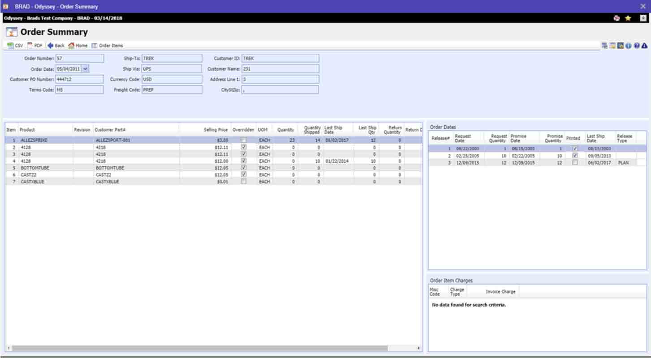Enable the Overridden checkbox for CASTXBLUE
This screenshot has width=651, height=358.
pos(243,181)
